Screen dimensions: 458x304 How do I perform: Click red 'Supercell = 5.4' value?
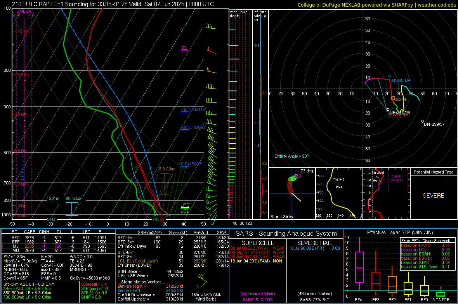point(94,284)
